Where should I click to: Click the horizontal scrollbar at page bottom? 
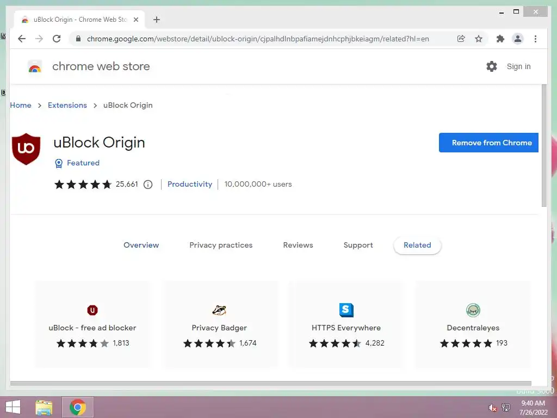point(271,384)
